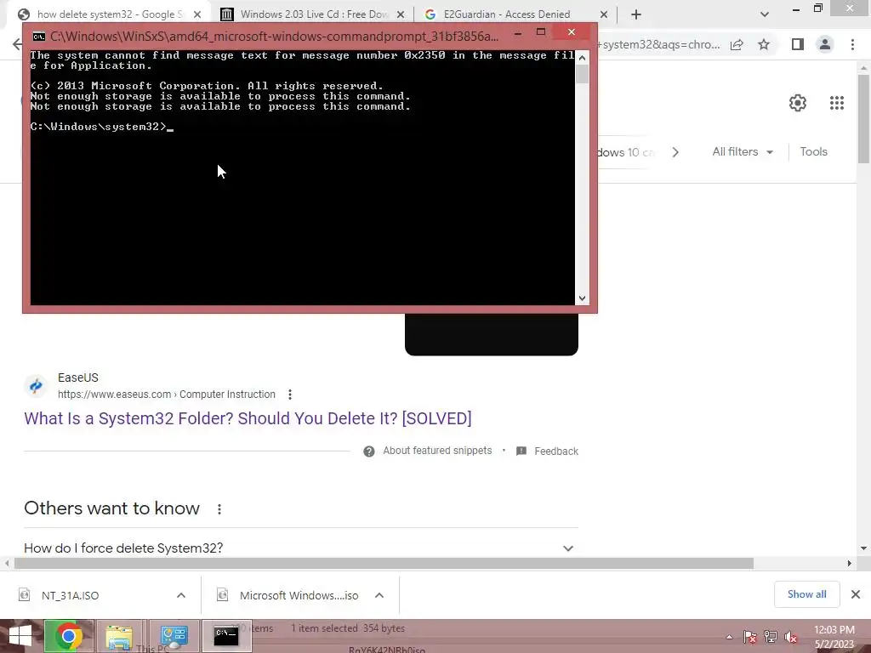Expand the All filters dropdown
The image size is (871, 653).
click(743, 151)
